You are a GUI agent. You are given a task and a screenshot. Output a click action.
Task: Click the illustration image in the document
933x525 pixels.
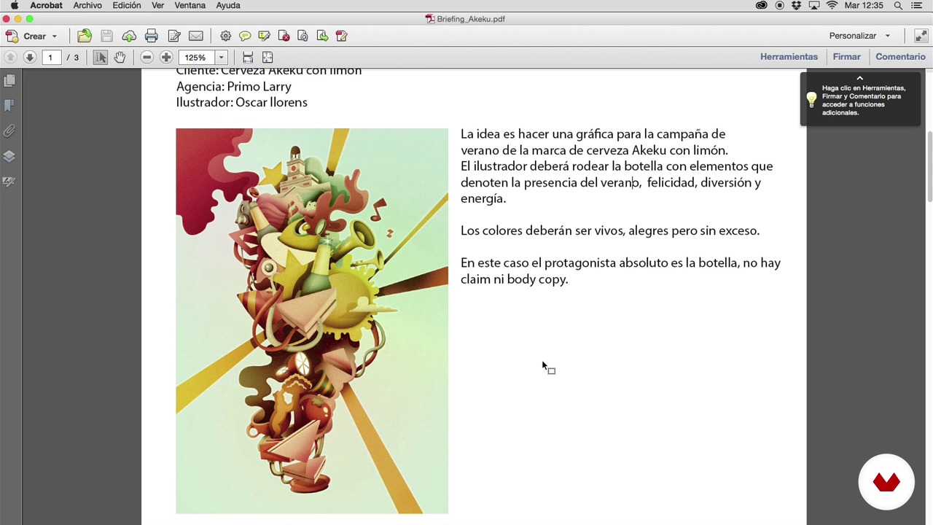[312, 321]
